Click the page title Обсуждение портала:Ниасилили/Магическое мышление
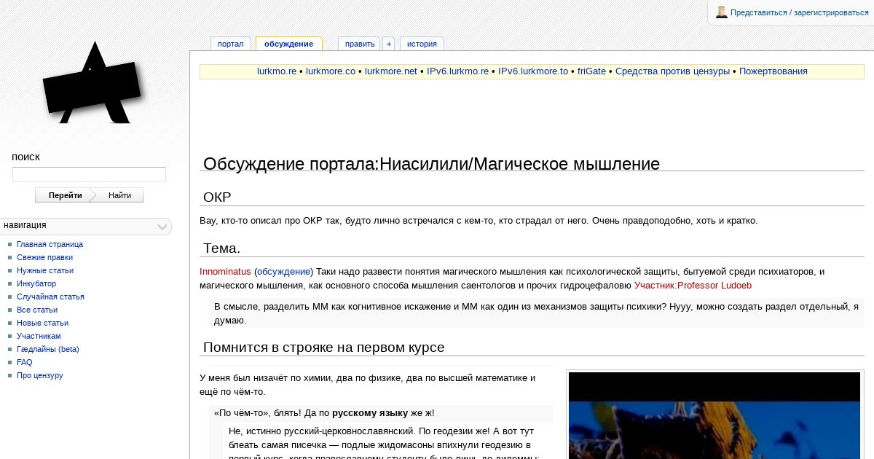The image size is (874, 459). (x=431, y=164)
